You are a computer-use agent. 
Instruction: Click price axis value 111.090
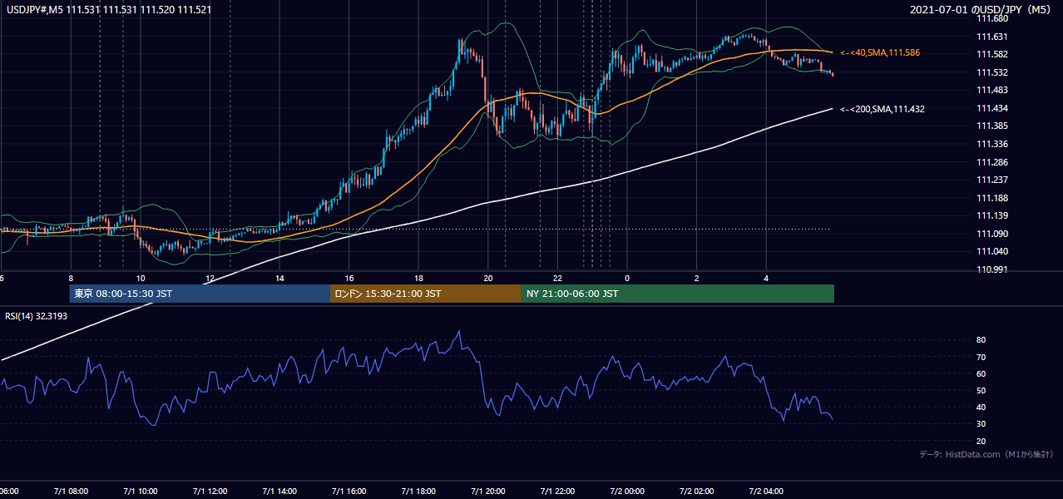pos(993,234)
